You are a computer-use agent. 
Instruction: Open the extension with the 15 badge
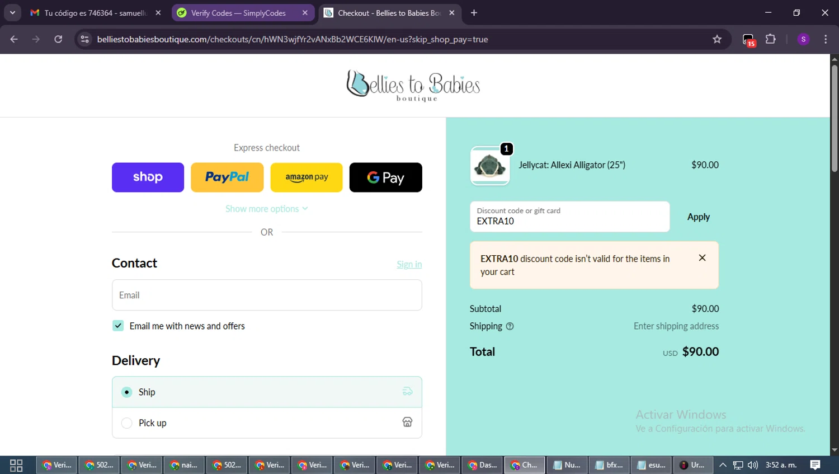(x=748, y=40)
